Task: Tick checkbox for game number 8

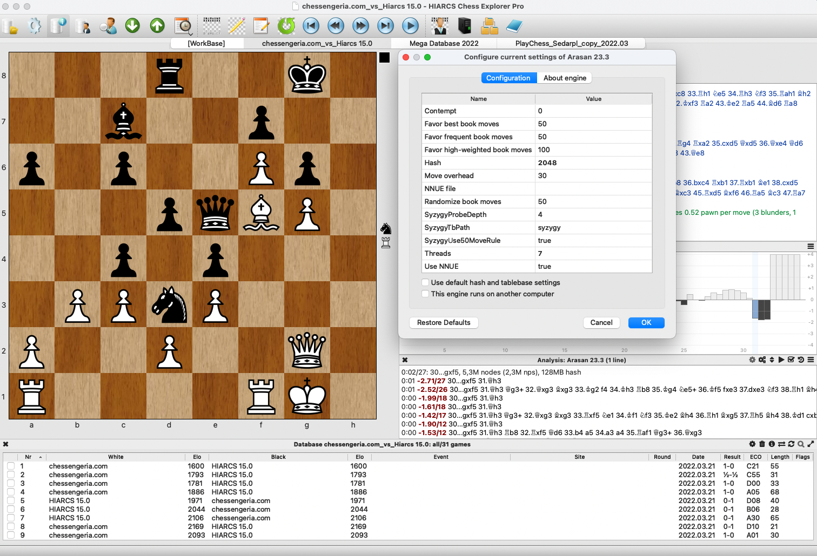Action: (x=11, y=526)
